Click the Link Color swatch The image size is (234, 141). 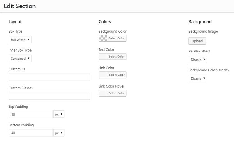coord(103,75)
